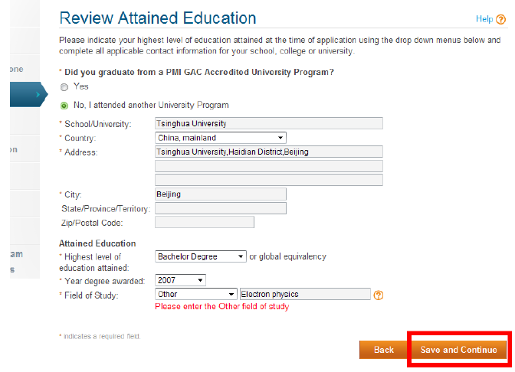Screen dimensions: 515x372
Task: Click the Help question mark icon
Action: 501,19
